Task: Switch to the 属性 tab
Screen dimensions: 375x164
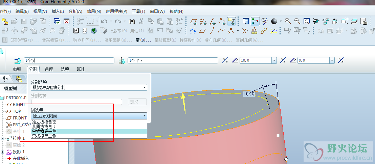Action: [x=81, y=70]
